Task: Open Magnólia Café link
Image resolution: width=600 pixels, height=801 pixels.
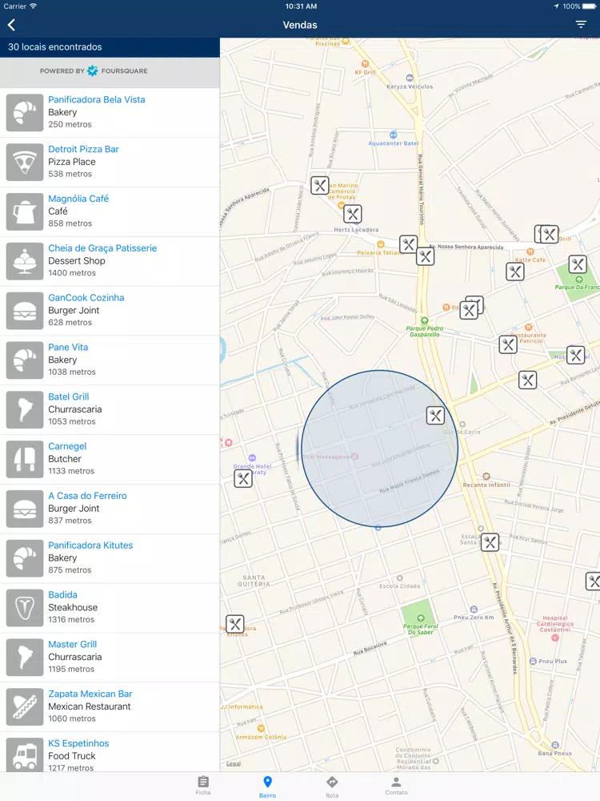Action: 78,199
